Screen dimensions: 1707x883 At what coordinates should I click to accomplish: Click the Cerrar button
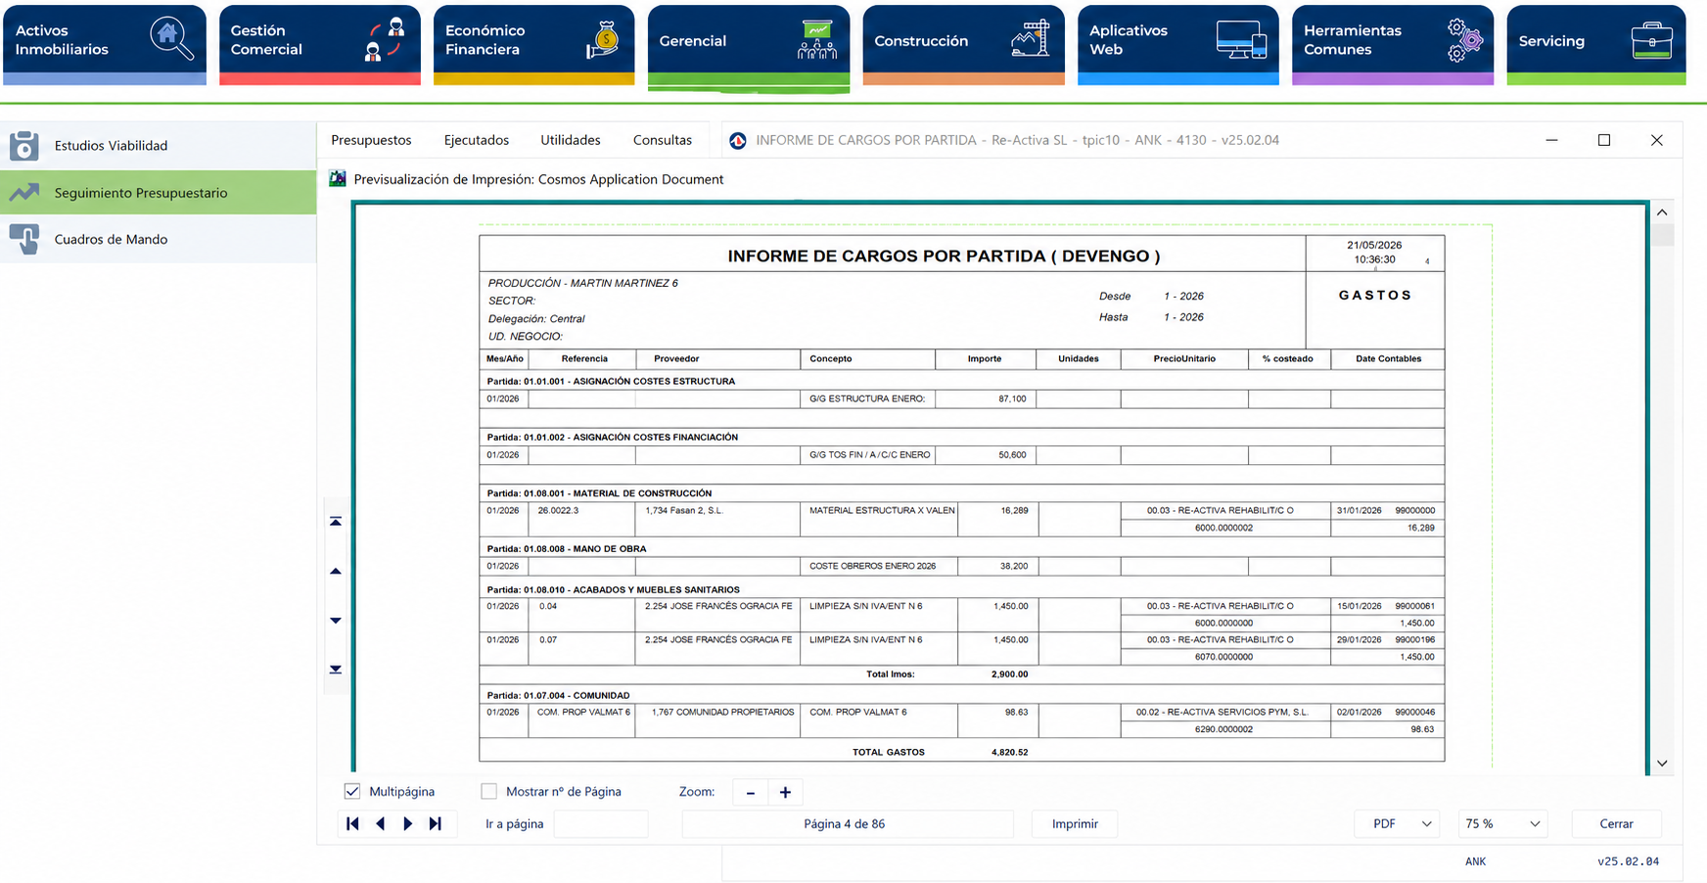(x=1616, y=824)
